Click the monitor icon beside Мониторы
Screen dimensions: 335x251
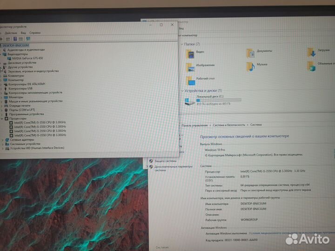pos(6,97)
